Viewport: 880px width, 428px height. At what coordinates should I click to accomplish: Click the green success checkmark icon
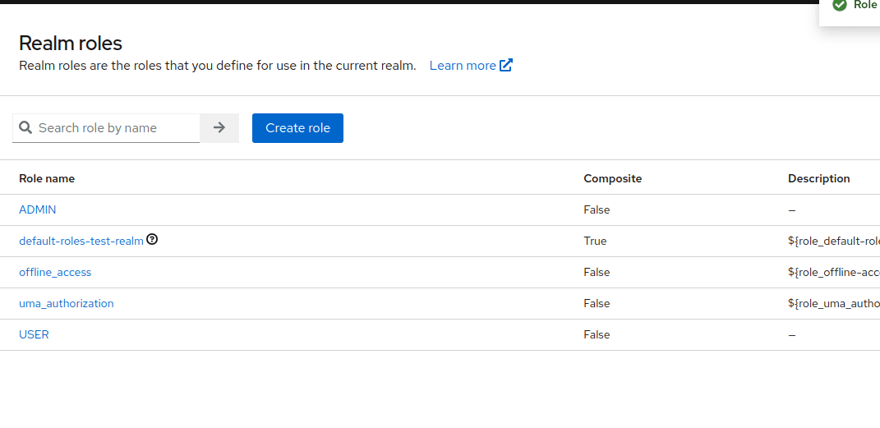pyautogui.click(x=839, y=5)
